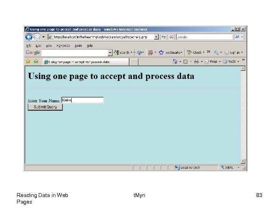Click the Home icon in command bar
Image resolution: width=279 pixels, height=209 pixels.
click(175, 62)
